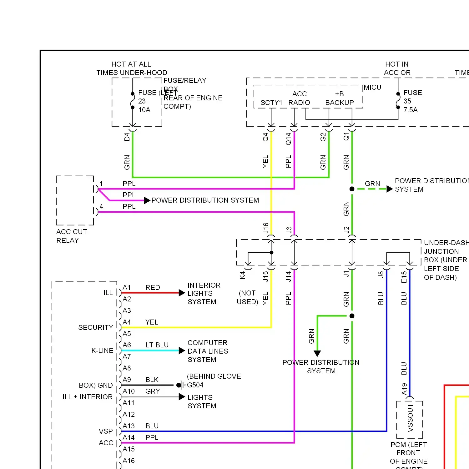Viewport: 469px width, 469px height.
Task: Click the 'VSP' terminal label
Action: 106,431
